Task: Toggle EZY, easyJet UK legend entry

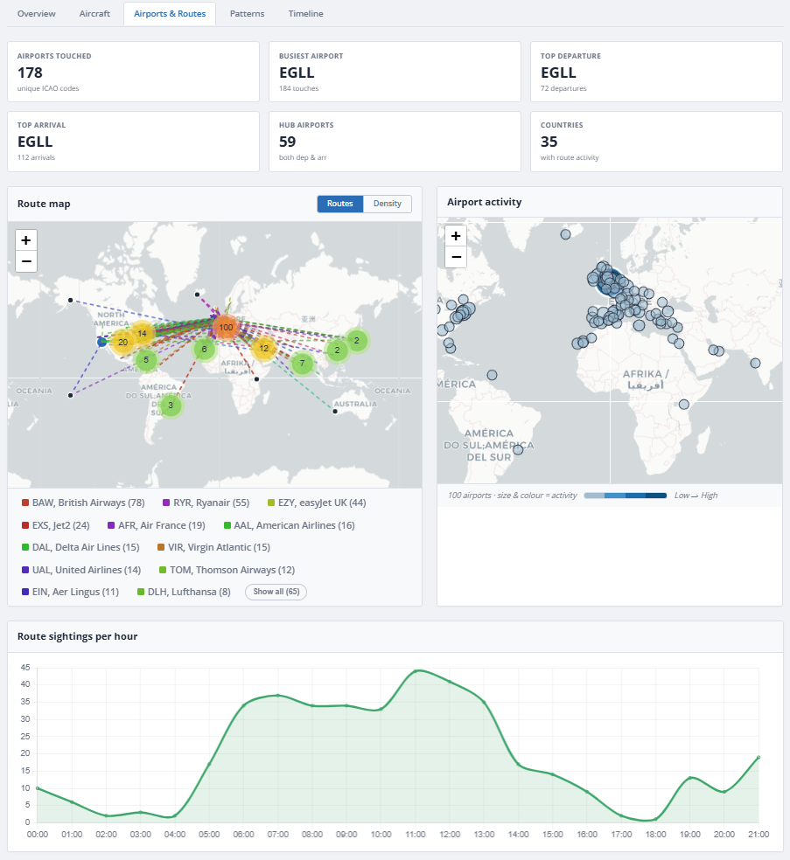Action: point(316,503)
